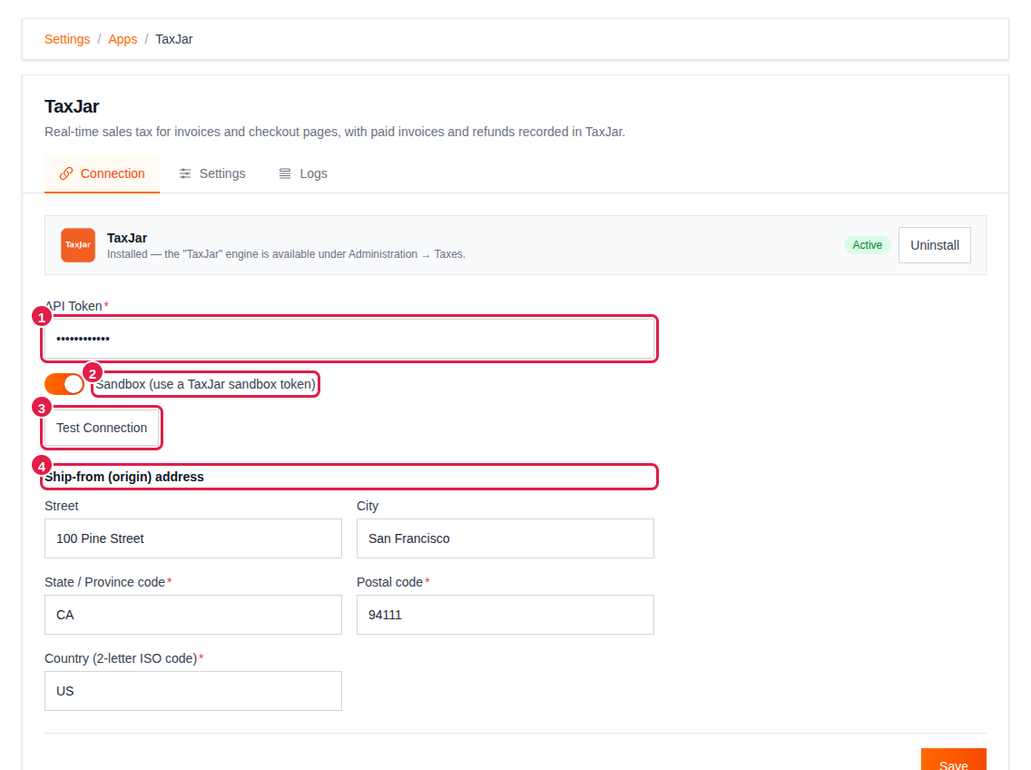
Task: Click the 'TaxJar' page title heading
Action: coord(72,106)
